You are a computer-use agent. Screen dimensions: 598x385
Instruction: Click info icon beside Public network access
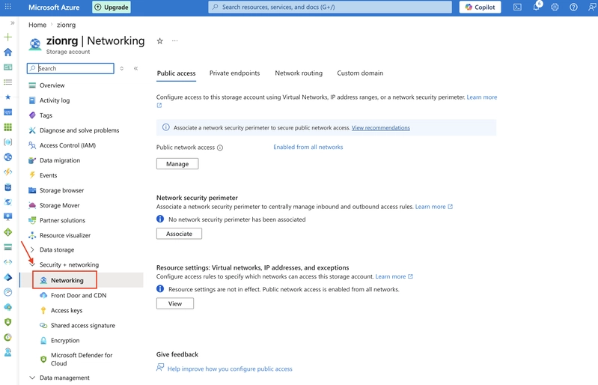[x=220, y=148]
